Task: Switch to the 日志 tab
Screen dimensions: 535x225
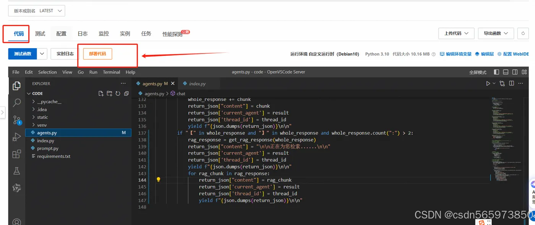Action: pos(83,34)
